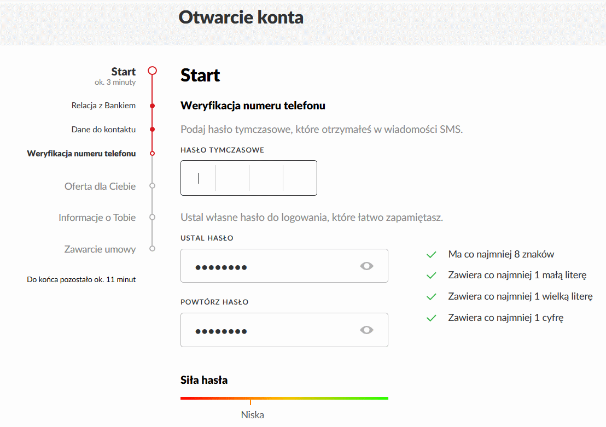Open Relacja z Bankiem step
The image size is (606, 427).
click(103, 106)
